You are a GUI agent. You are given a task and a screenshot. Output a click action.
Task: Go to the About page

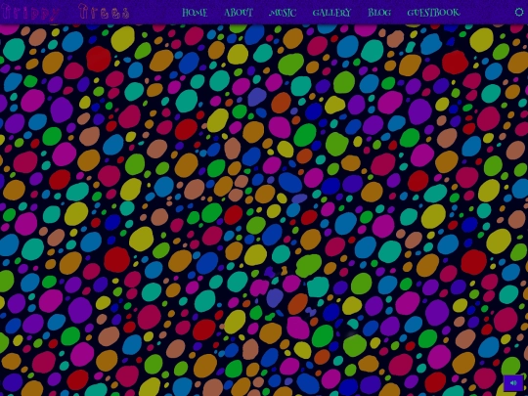click(x=239, y=13)
